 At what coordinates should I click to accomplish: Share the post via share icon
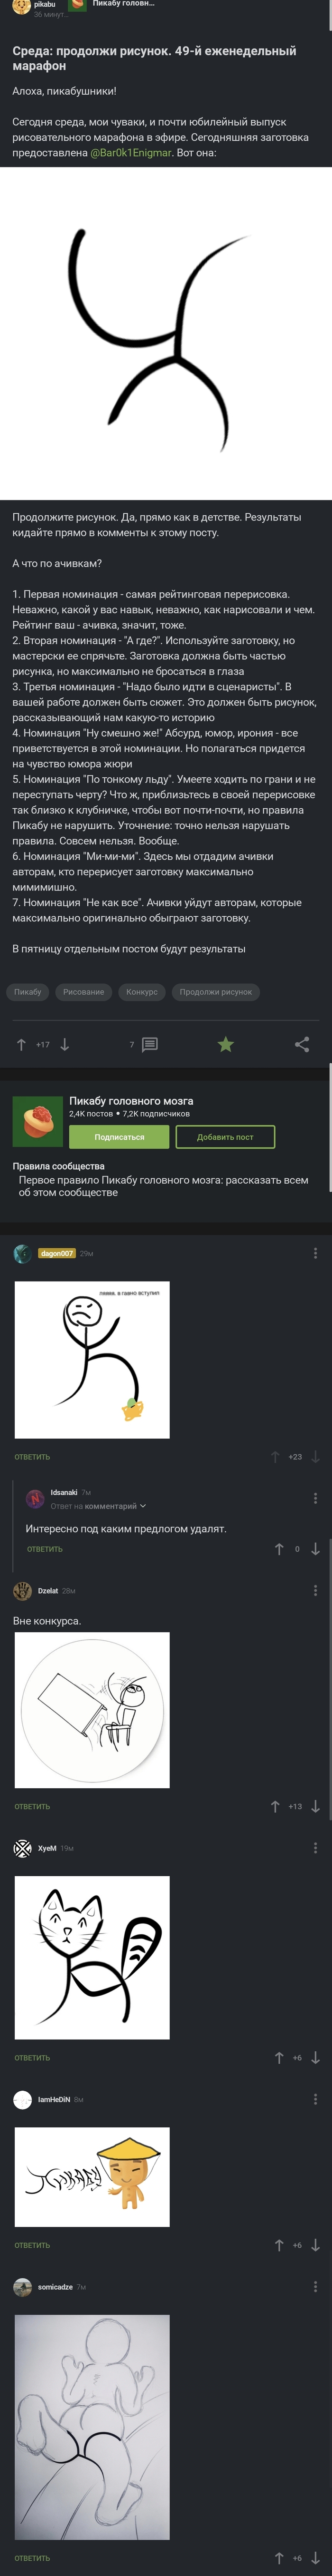point(302,1044)
